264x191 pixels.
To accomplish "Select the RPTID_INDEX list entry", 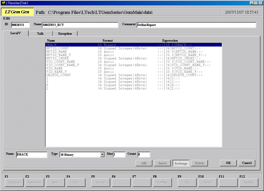I will click(57, 58).
